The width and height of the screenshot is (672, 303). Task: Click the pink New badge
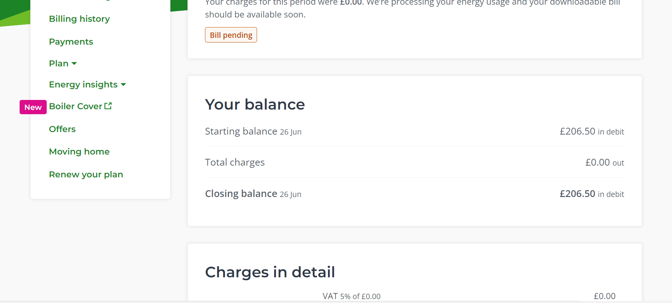pos(33,107)
